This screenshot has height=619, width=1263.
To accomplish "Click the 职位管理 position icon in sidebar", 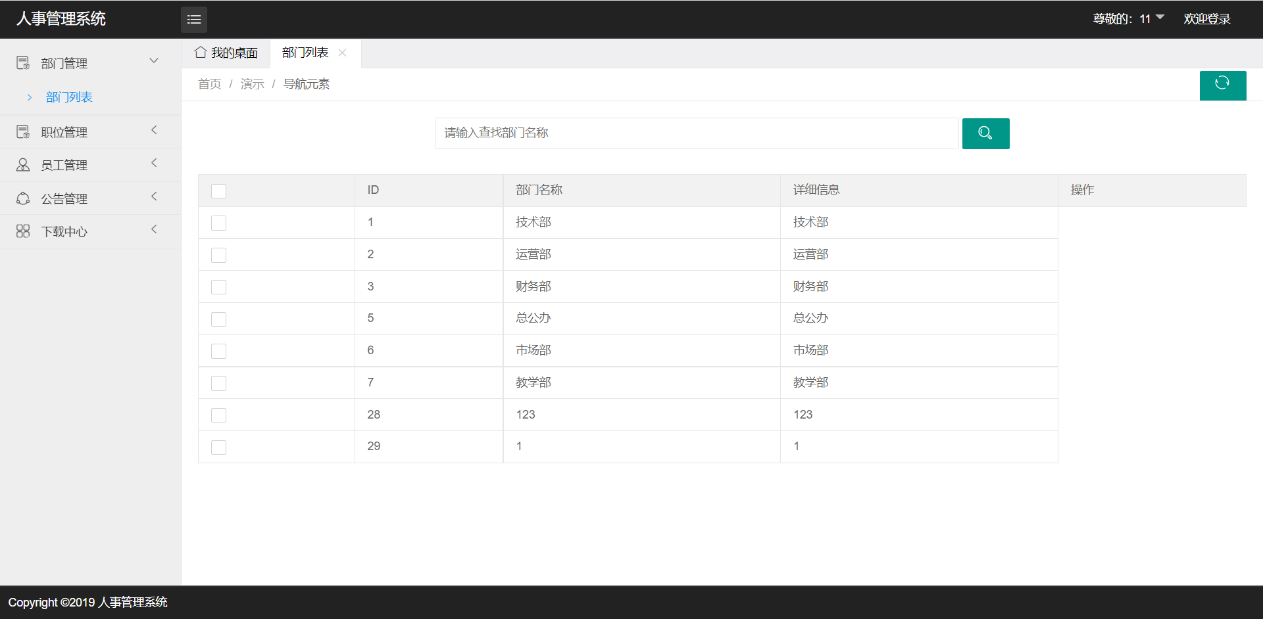I will pos(23,132).
